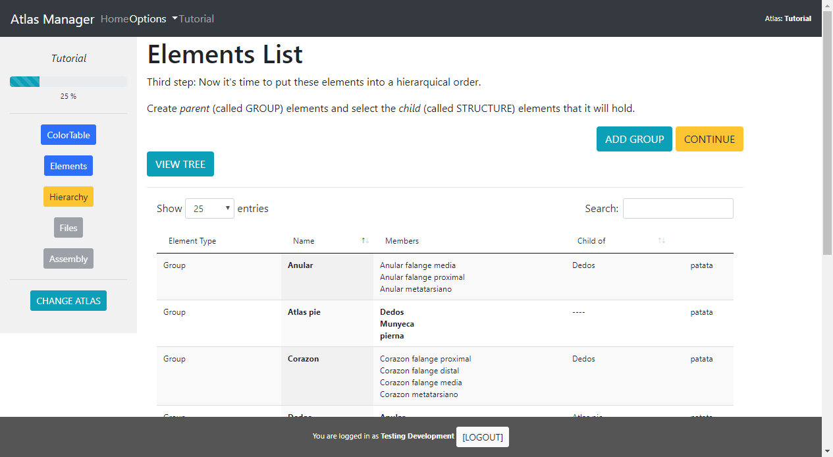833x457 pixels.
Task: Select the Files step in sidebar
Action: click(68, 228)
